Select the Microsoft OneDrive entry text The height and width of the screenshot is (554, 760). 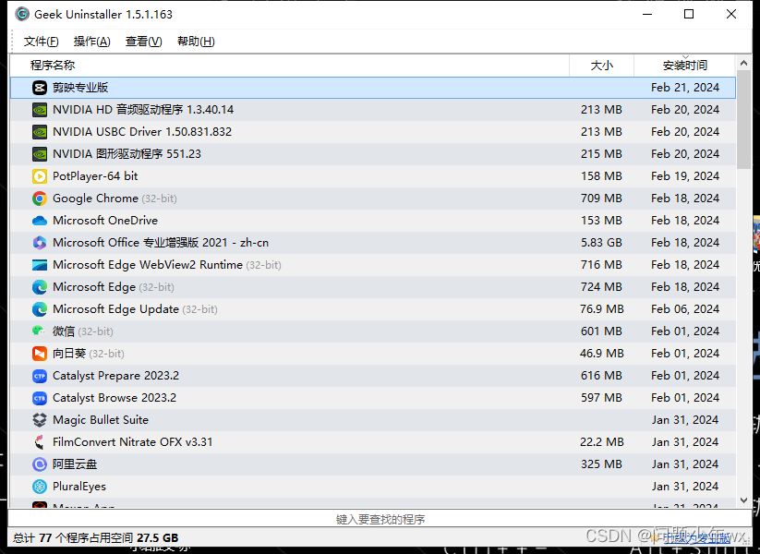click(x=105, y=221)
